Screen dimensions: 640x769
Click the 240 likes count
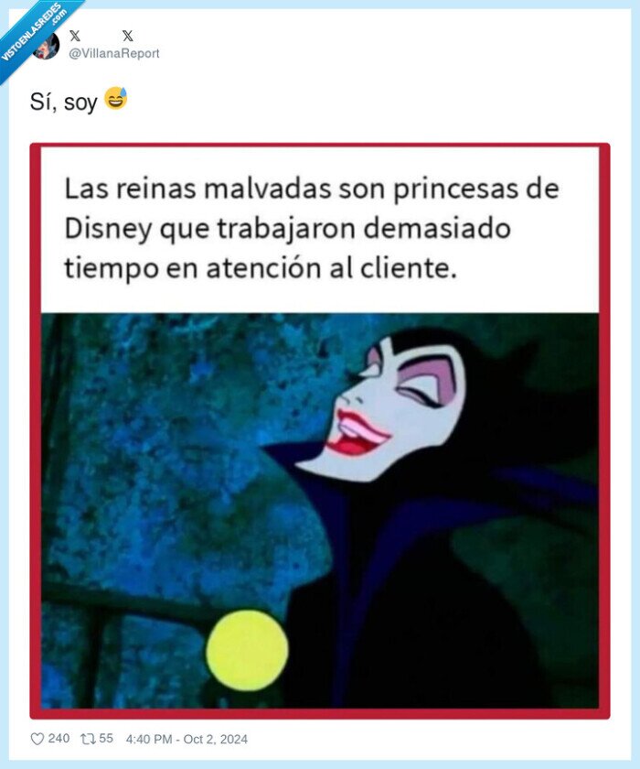[x=59, y=739]
